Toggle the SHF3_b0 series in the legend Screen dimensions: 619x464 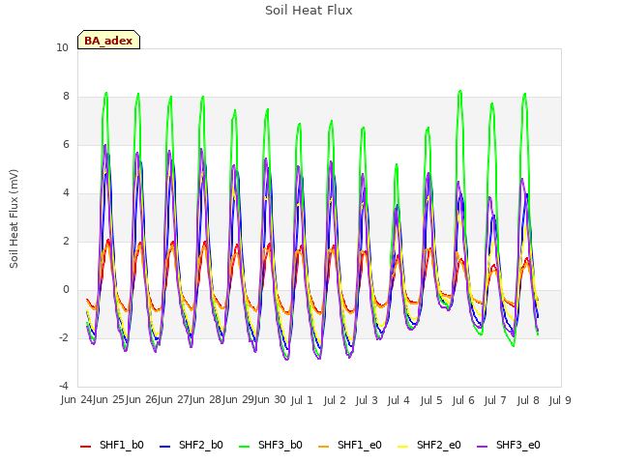(271, 445)
